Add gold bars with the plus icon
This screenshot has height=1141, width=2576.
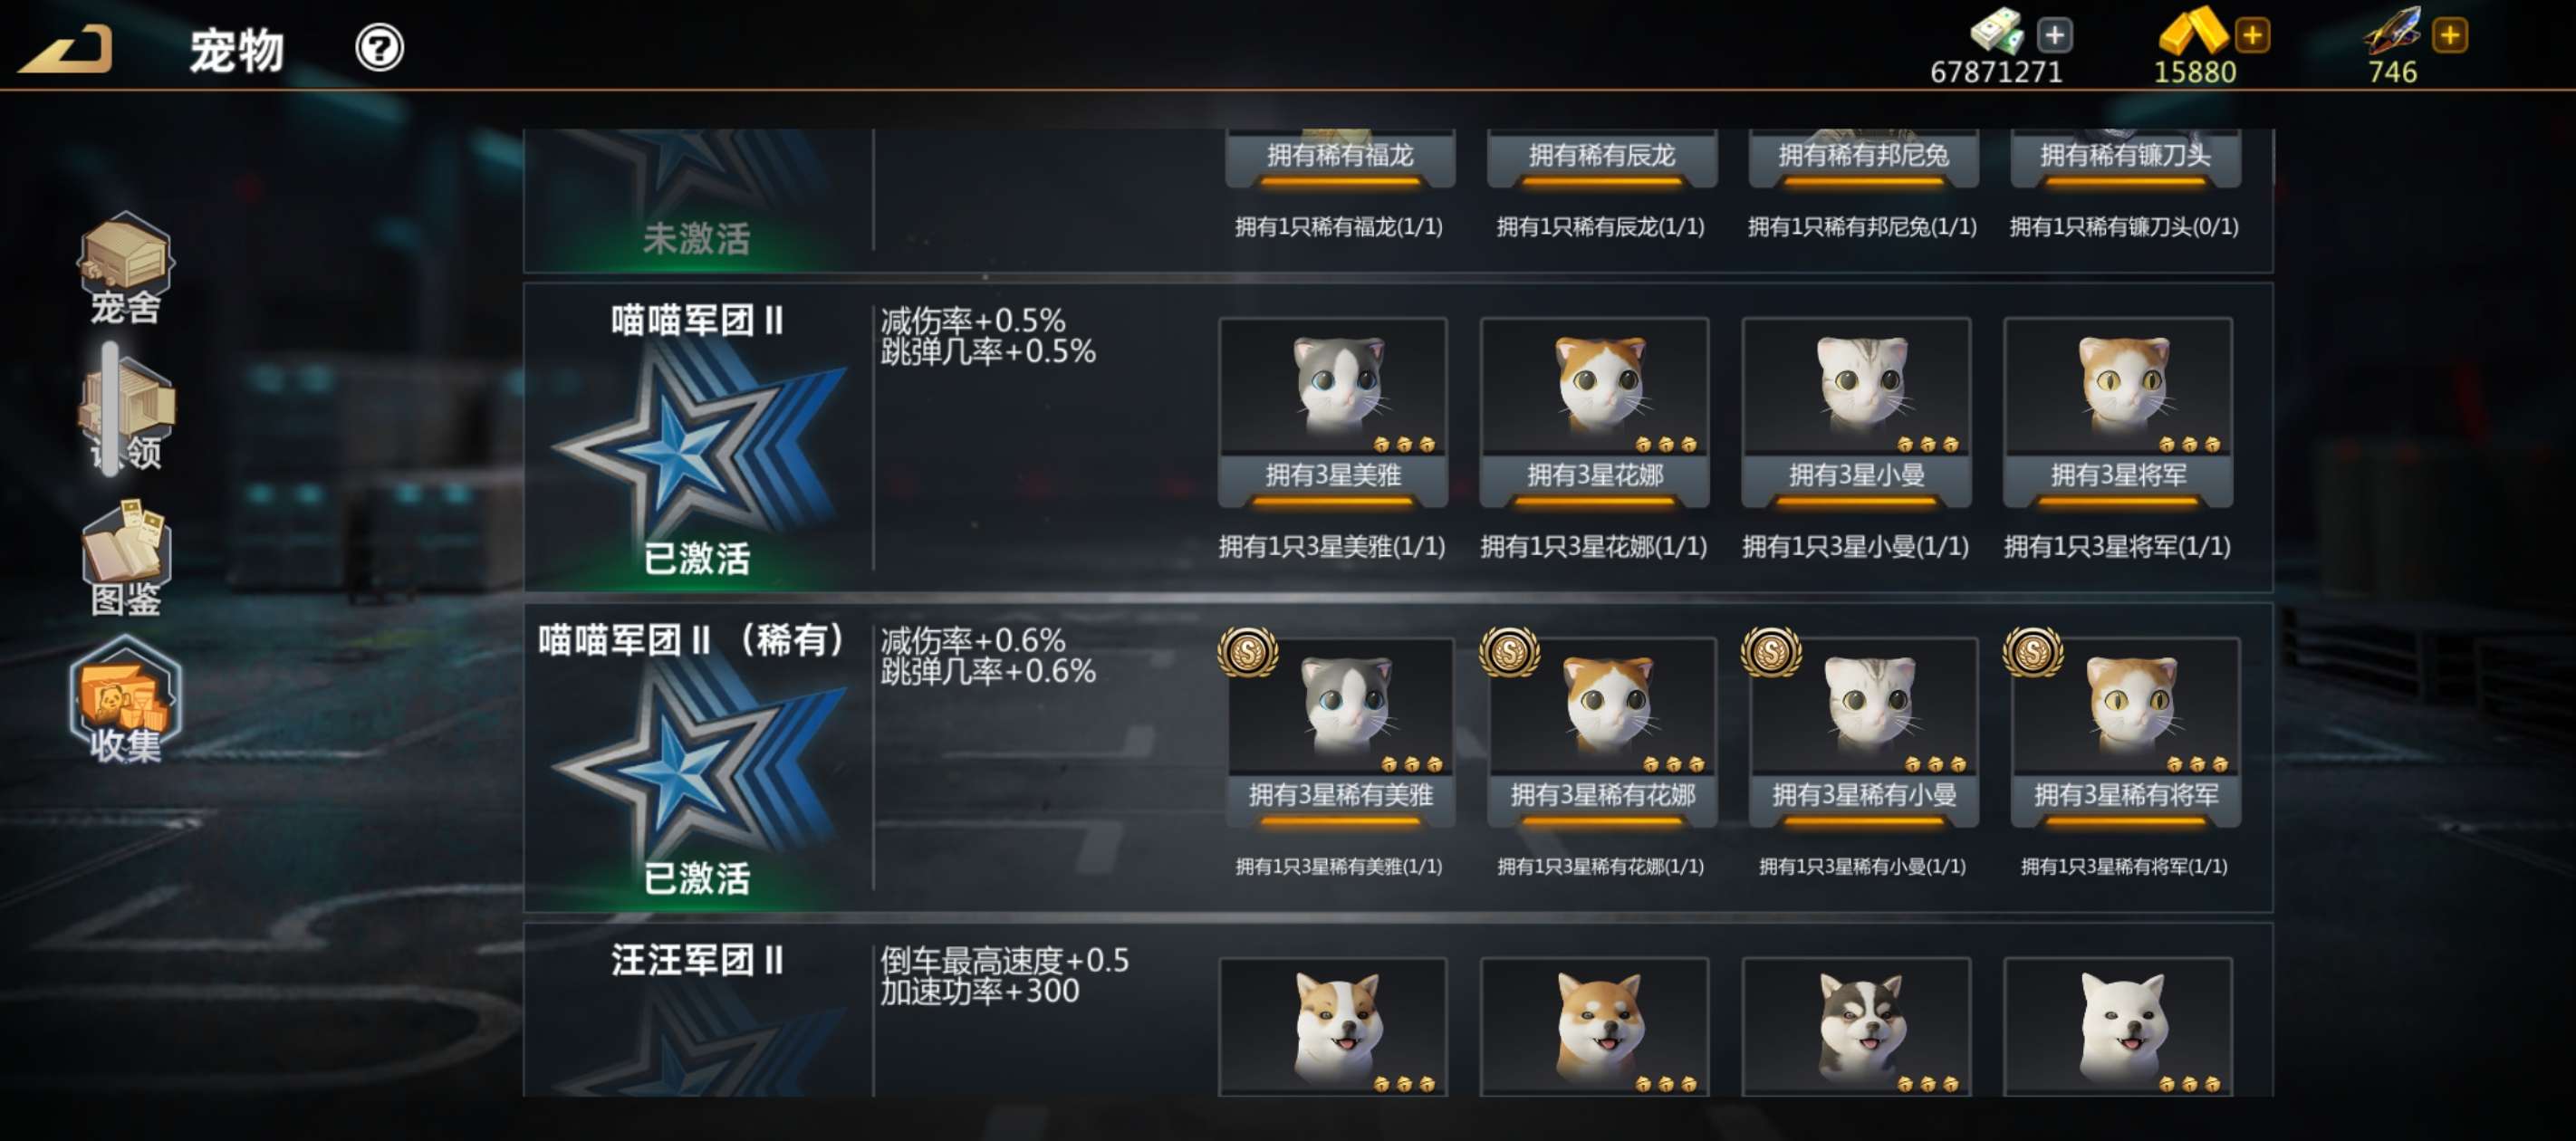2252,36
